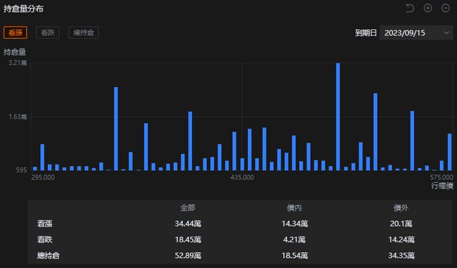This screenshot has width=457, height=268.
Task: Click the 14.24萬 value cell
Action: (401, 239)
